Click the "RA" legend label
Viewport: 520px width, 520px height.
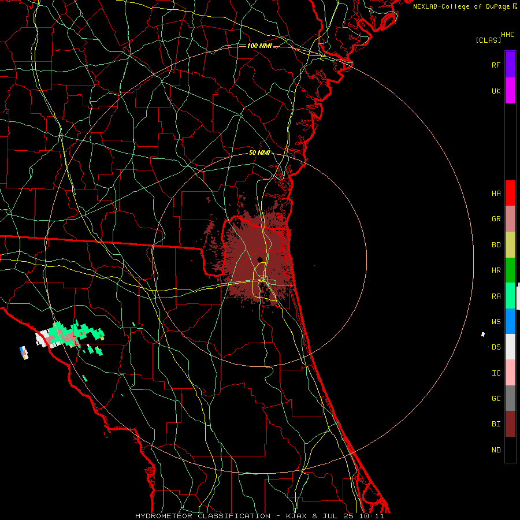tap(496, 296)
